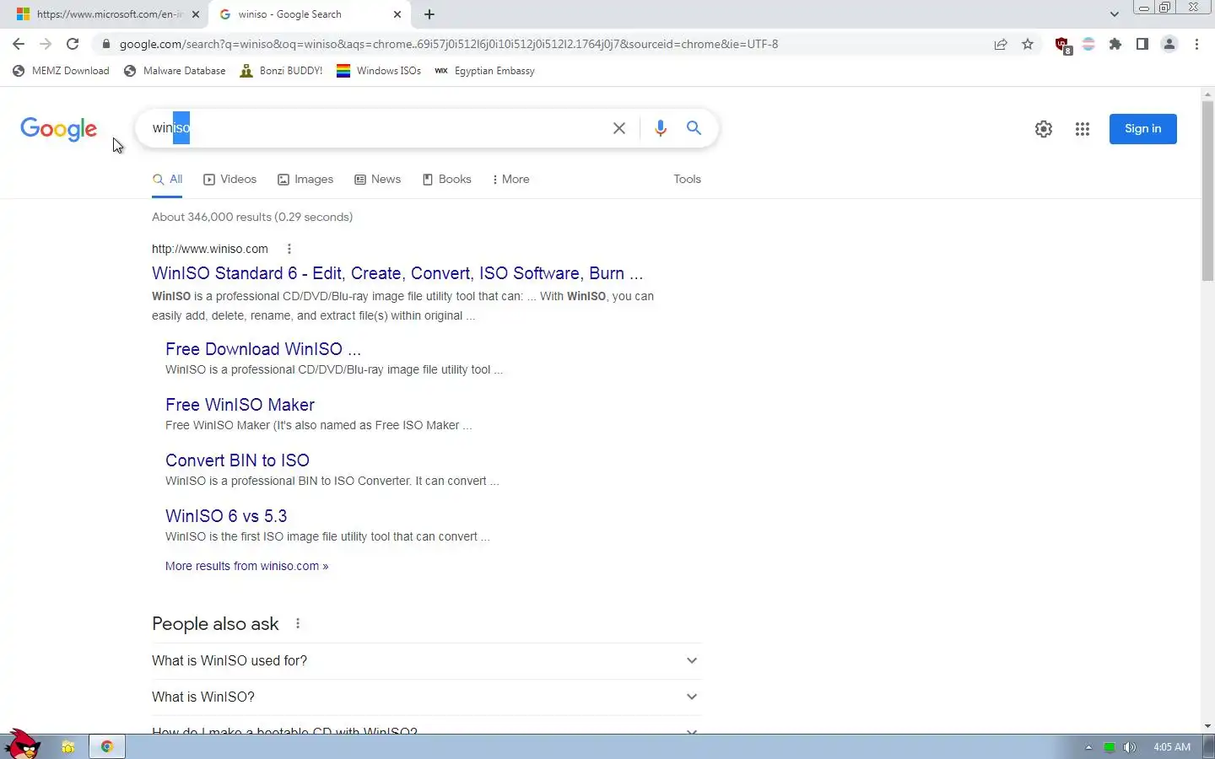
Task: Click the Google logo
Action: (x=59, y=129)
